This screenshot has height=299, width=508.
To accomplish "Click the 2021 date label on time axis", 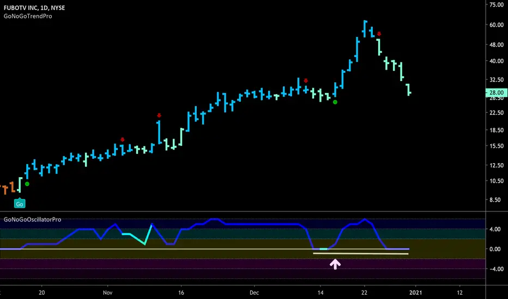I will [x=416, y=292].
